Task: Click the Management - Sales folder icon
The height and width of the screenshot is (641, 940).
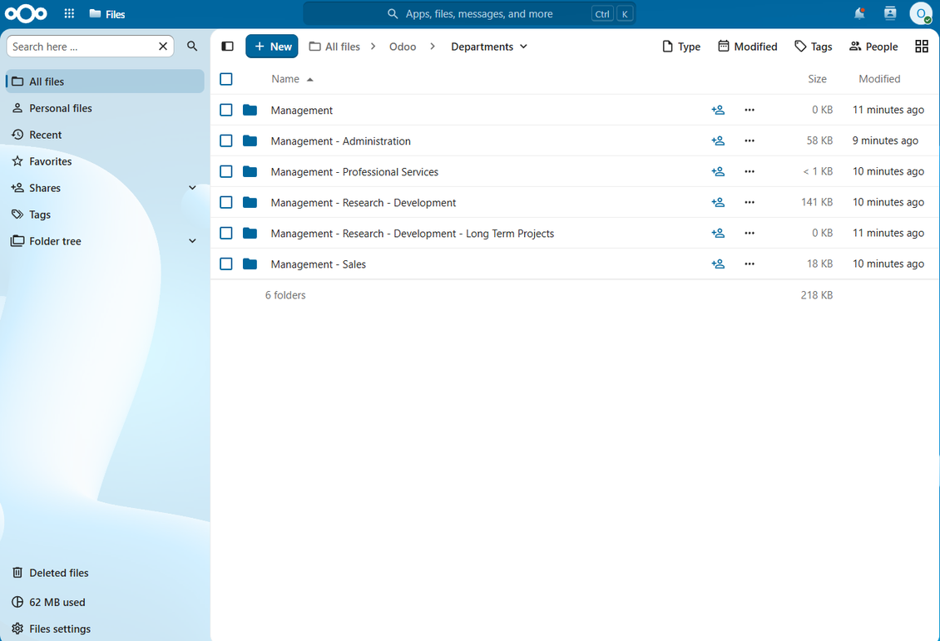Action: [250, 264]
